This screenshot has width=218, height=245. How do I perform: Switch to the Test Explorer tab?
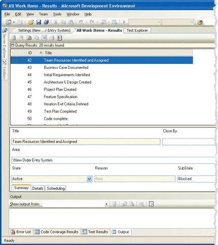pyautogui.click(x=137, y=30)
